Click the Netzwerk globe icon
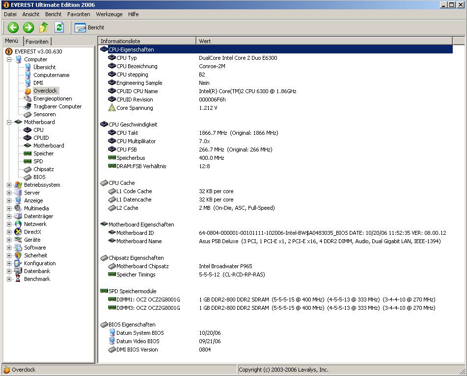 18,224
